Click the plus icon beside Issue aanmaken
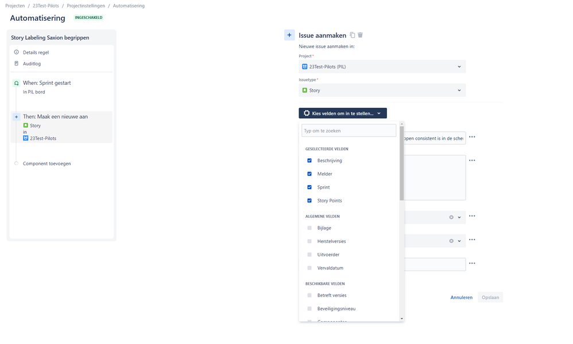 pyautogui.click(x=289, y=35)
